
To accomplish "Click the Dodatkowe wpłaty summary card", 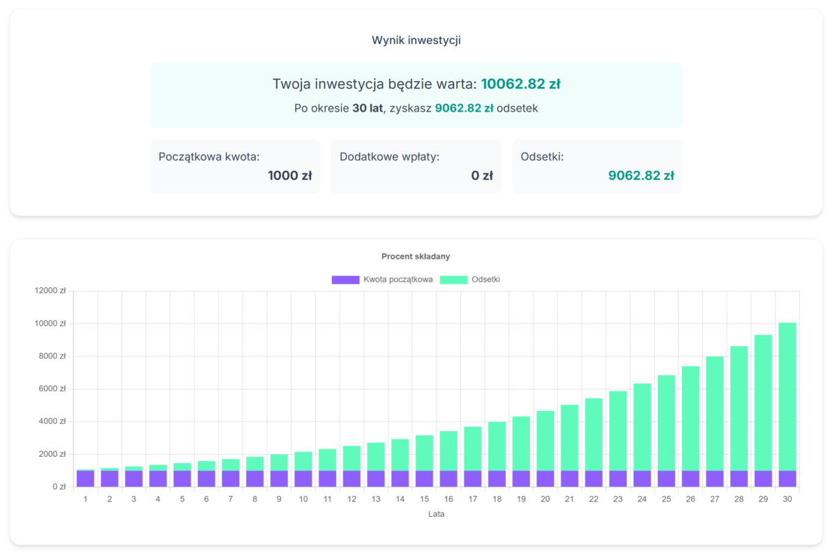I will [416, 166].
